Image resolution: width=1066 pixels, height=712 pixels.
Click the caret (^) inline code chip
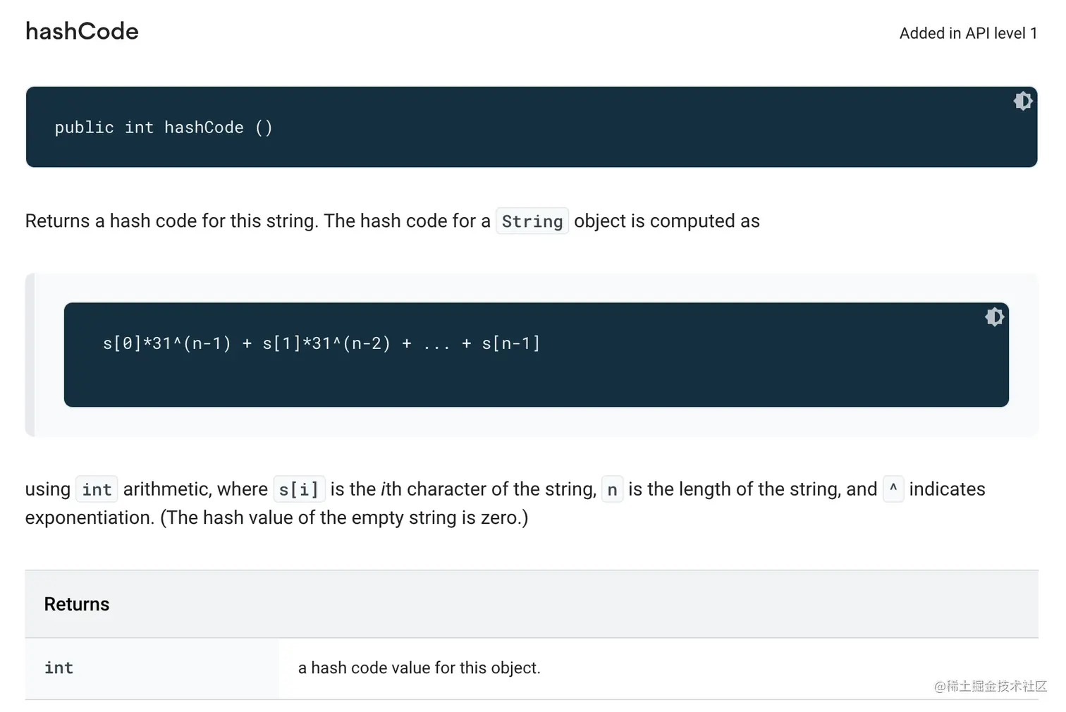pyautogui.click(x=893, y=489)
